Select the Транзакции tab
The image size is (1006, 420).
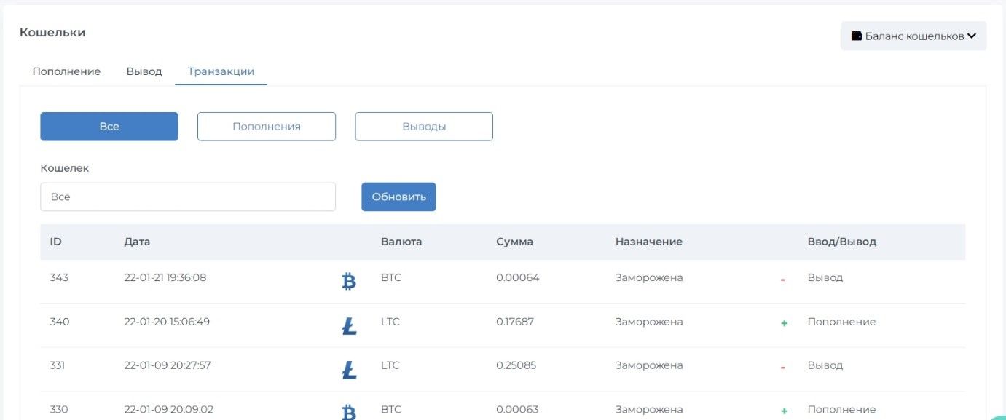[221, 71]
